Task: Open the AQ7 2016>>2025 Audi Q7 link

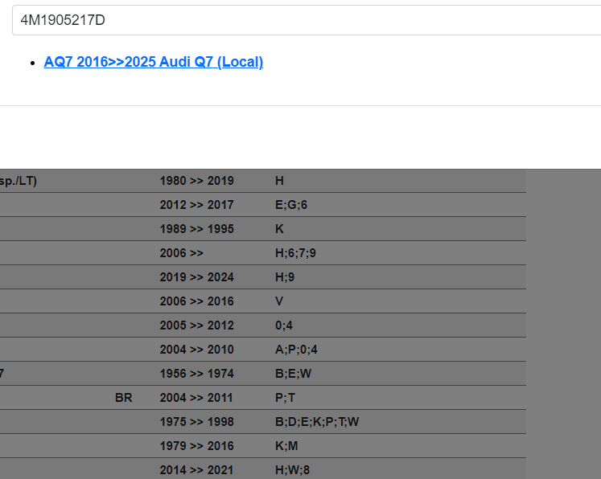Action: [154, 62]
